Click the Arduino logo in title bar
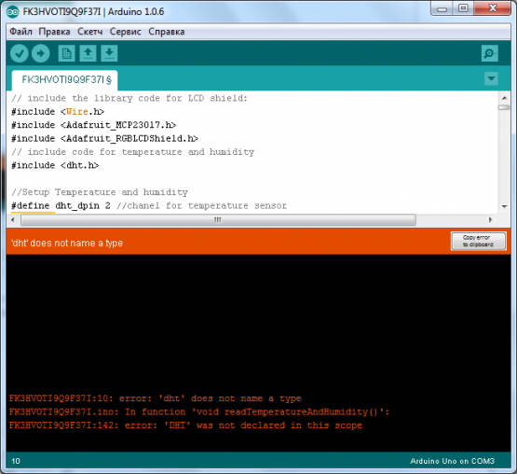The image size is (517, 474). (13, 12)
